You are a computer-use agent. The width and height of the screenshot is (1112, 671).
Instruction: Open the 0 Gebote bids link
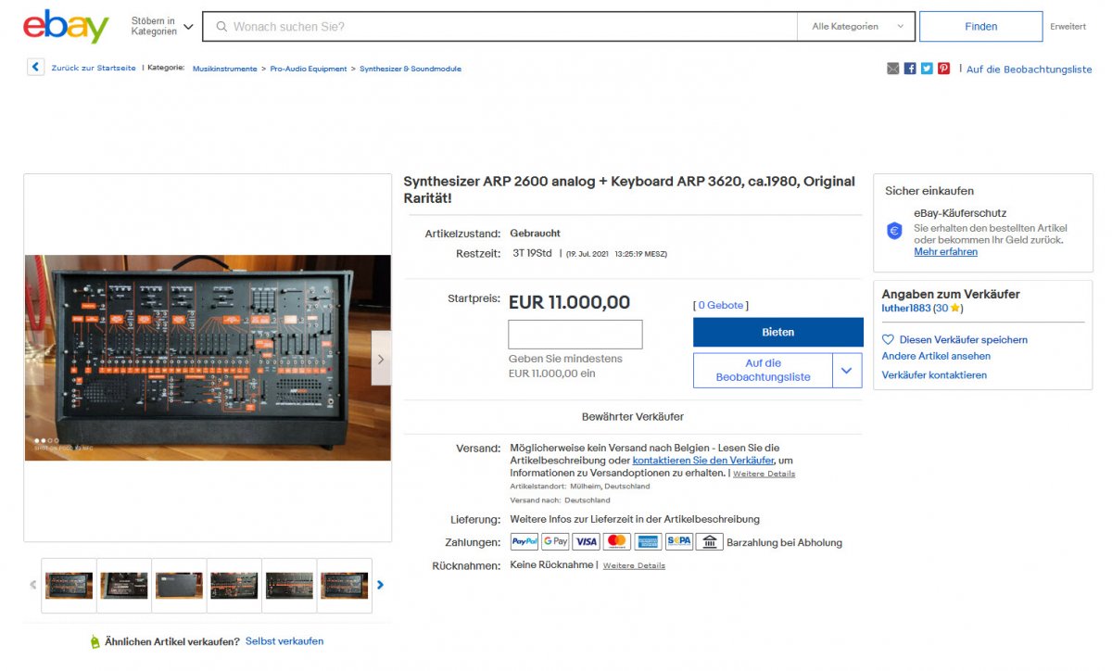point(721,305)
